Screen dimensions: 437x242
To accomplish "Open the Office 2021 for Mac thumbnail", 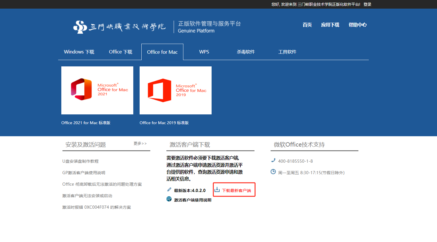I will 97,91.
